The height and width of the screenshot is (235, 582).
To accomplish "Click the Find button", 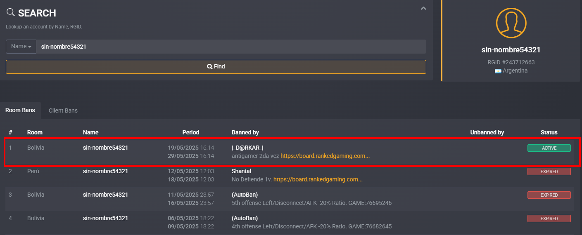I will (216, 66).
